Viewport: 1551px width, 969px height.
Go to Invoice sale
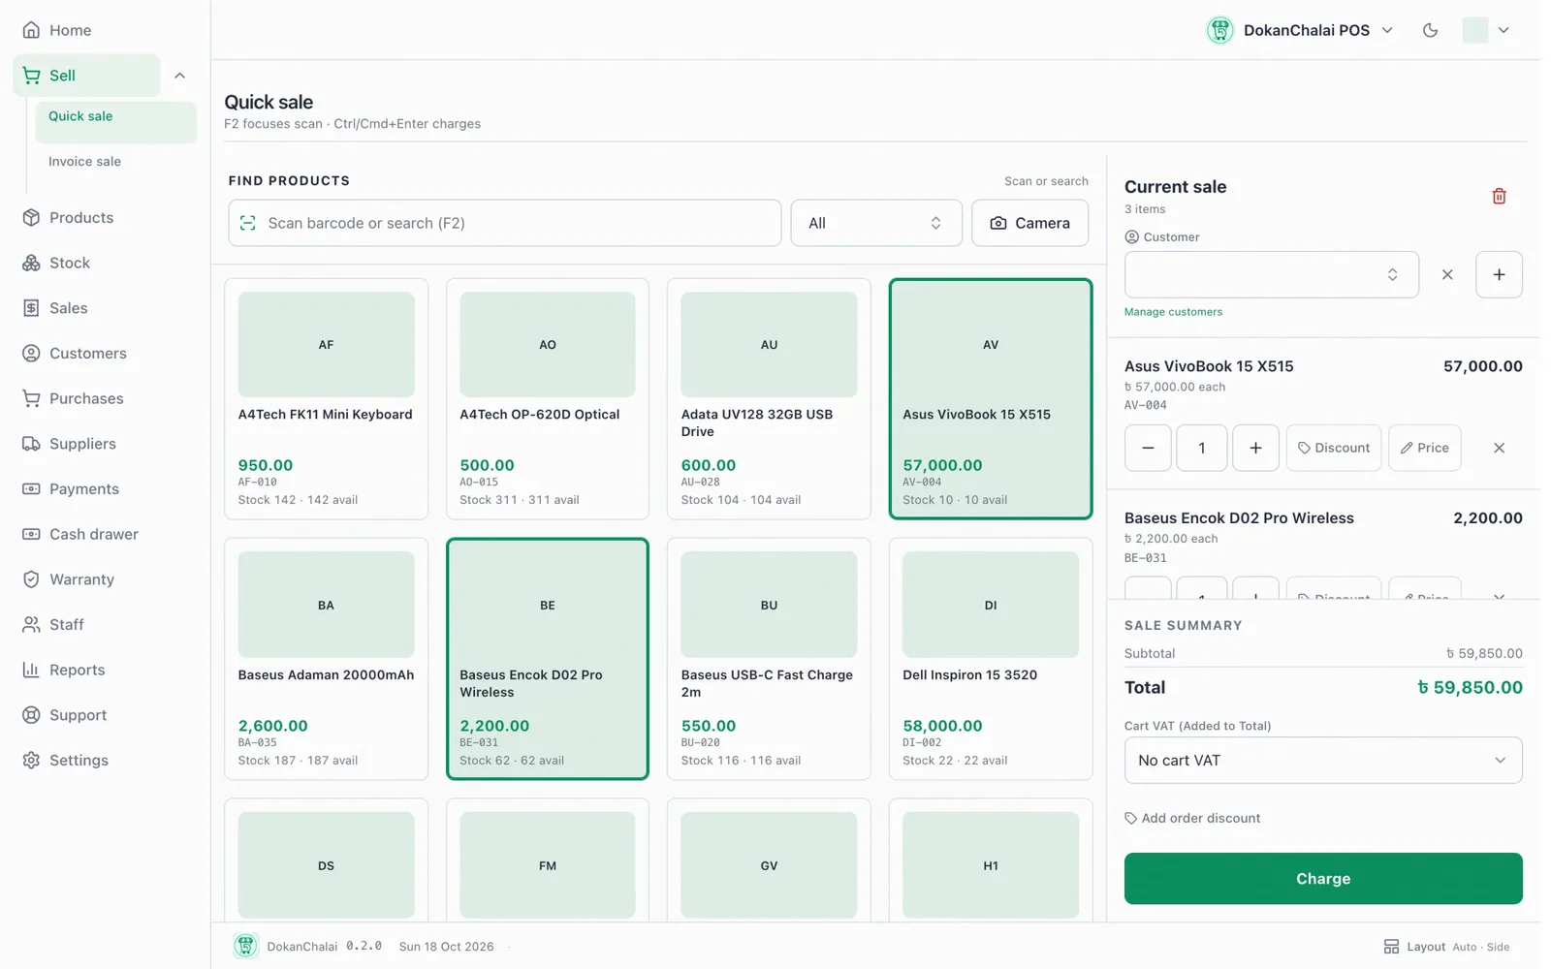click(x=85, y=162)
